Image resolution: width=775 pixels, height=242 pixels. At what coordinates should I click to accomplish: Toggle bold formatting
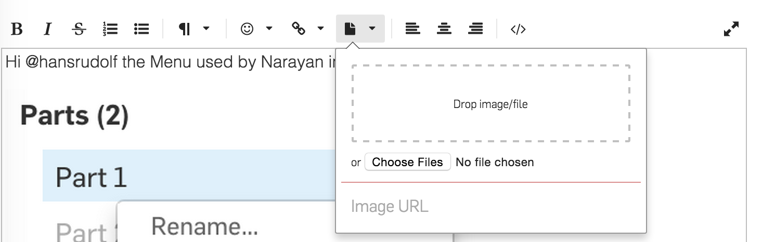pyautogui.click(x=17, y=29)
